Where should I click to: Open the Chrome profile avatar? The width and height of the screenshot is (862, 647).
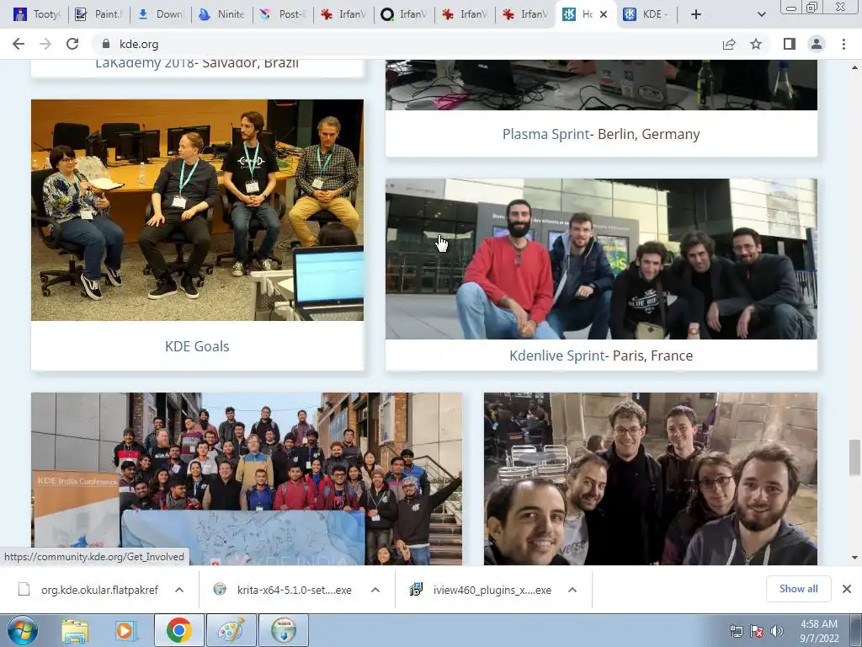[x=817, y=44]
